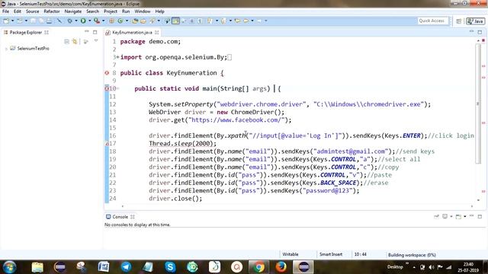Open Skype from the taskbar
The image size is (488, 274).
point(170,267)
